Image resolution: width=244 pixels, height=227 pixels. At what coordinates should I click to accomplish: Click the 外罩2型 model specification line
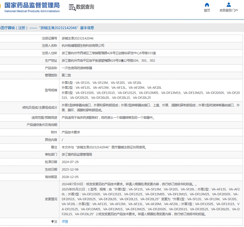point(112,88)
